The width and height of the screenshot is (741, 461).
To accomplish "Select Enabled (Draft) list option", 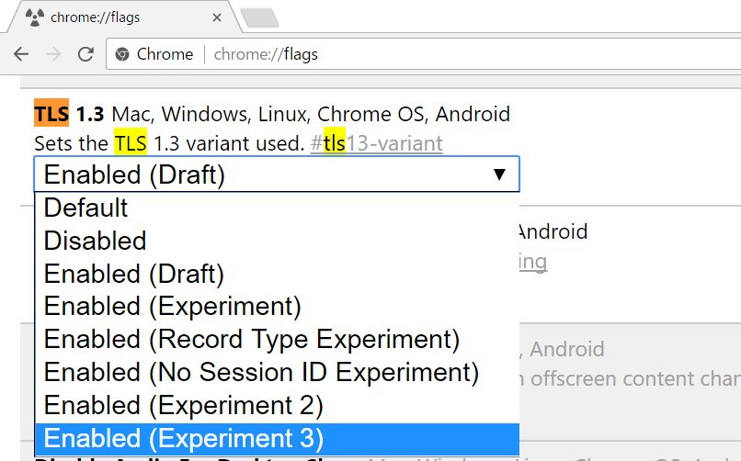I will (277, 274).
